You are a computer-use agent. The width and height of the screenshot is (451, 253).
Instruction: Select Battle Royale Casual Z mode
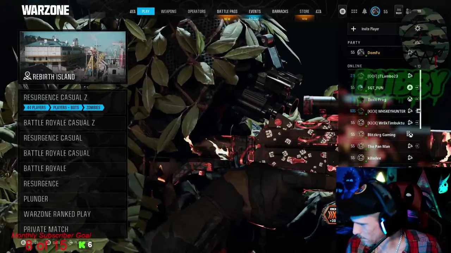(x=73, y=123)
